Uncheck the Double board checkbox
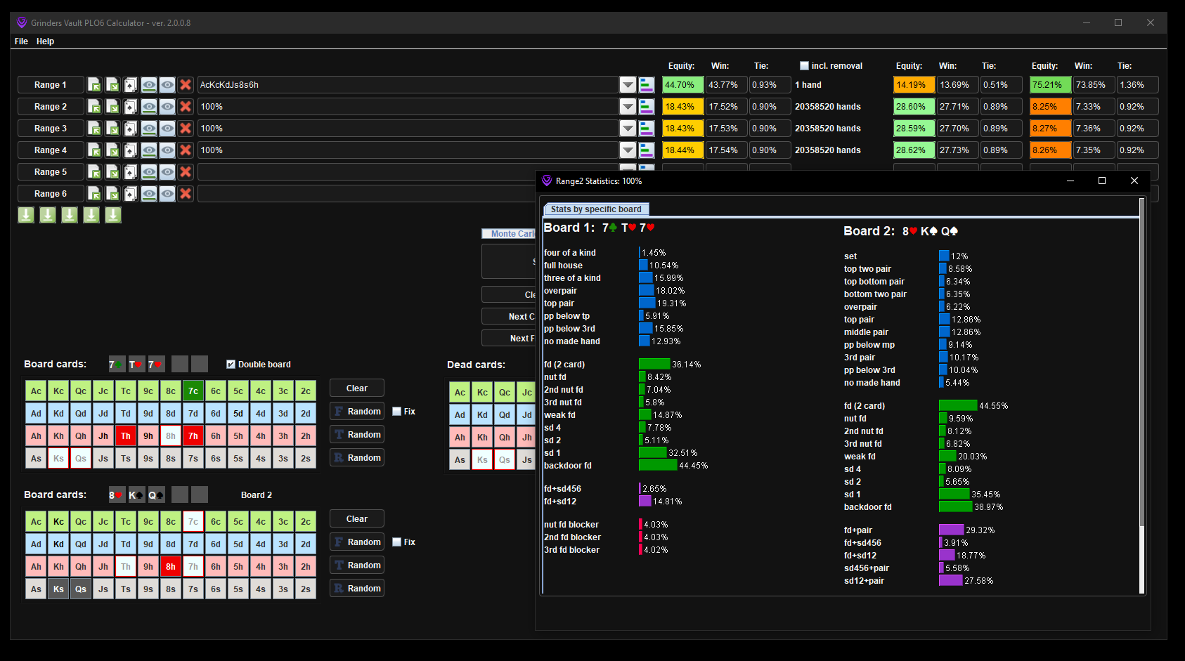 (x=231, y=364)
